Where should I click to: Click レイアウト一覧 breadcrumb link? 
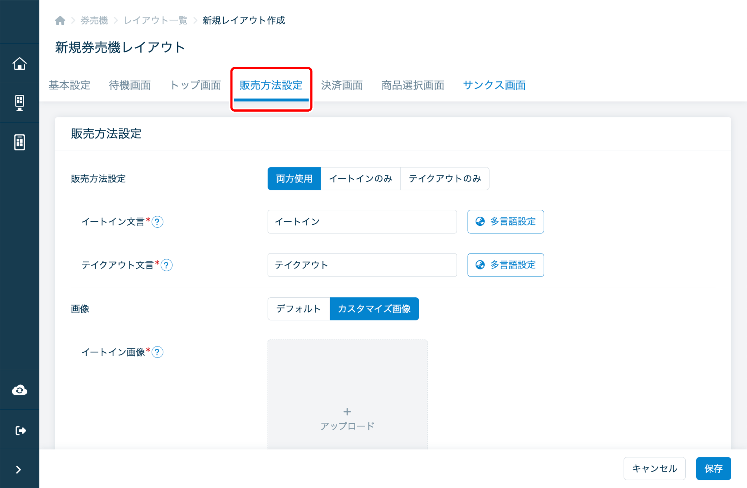(155, 20)
